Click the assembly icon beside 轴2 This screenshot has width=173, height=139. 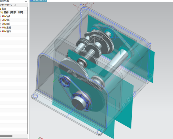coord(5,20)
